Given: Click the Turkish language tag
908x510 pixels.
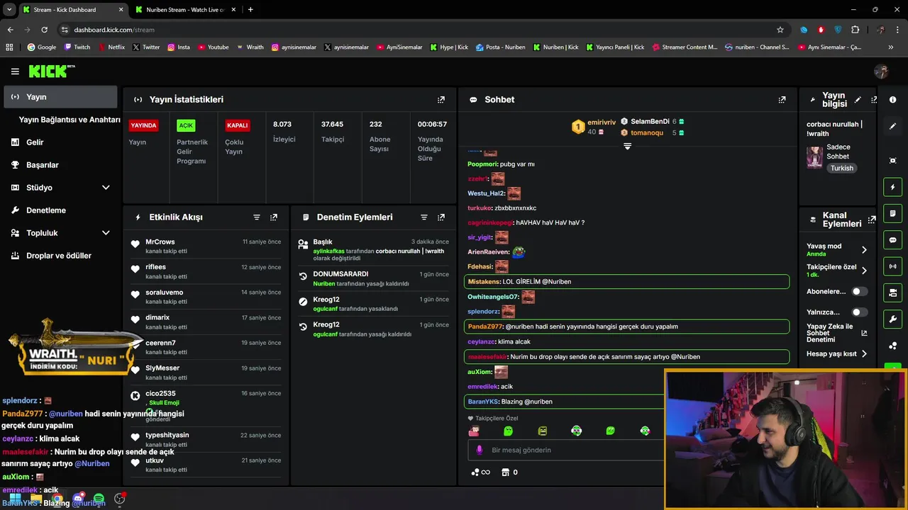Looking at the screenshot, I should pos(842,169).
